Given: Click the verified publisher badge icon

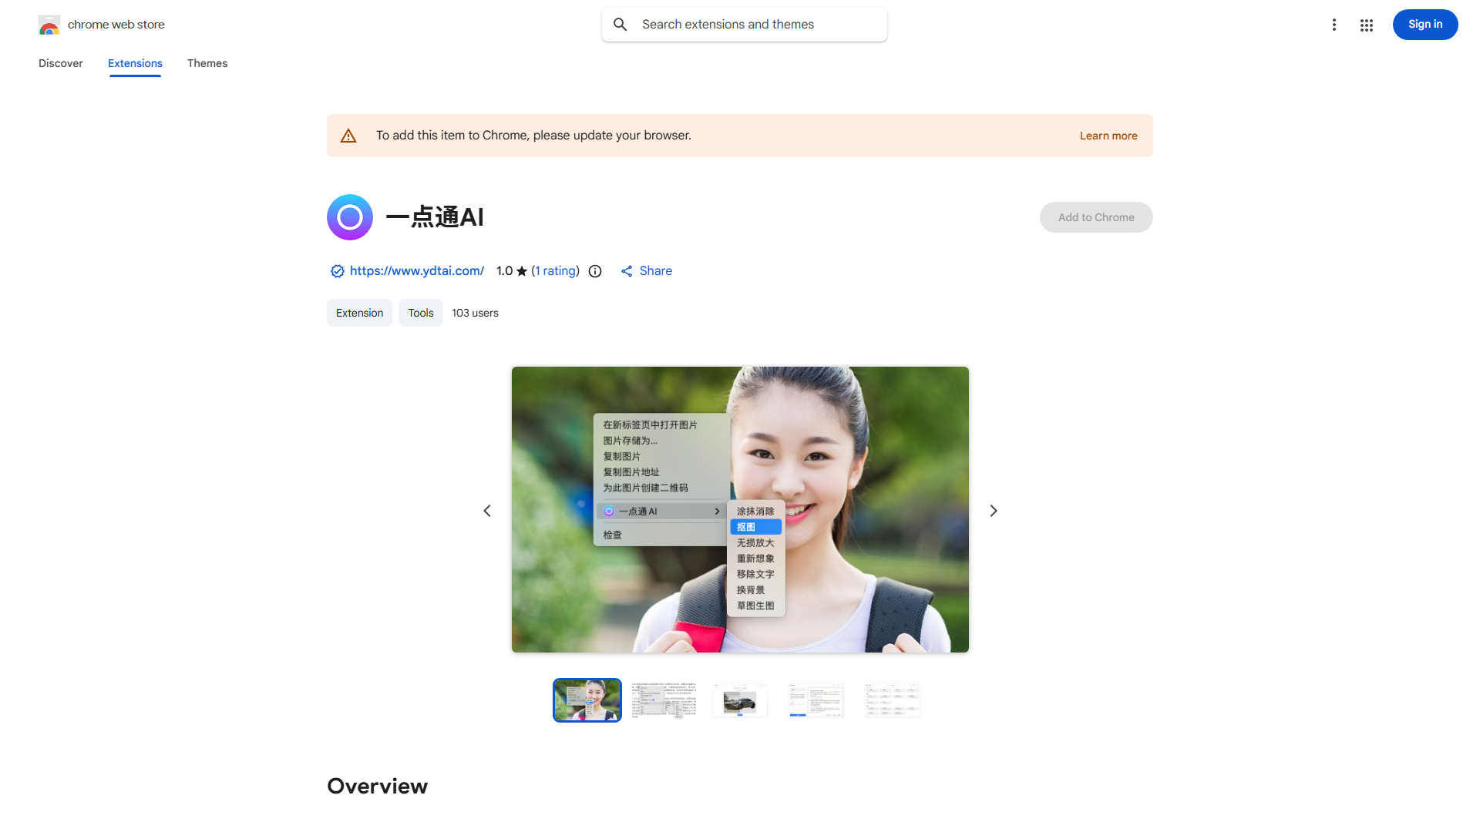Looking at the screenshot, I should pos(337,270).
